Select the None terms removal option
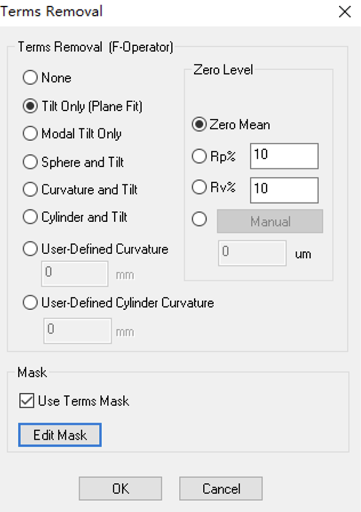Screen dimensions: 361x512 click(x=30, y=78)
